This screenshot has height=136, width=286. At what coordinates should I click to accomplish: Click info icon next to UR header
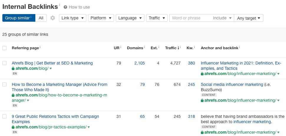[x=121, y=47]
